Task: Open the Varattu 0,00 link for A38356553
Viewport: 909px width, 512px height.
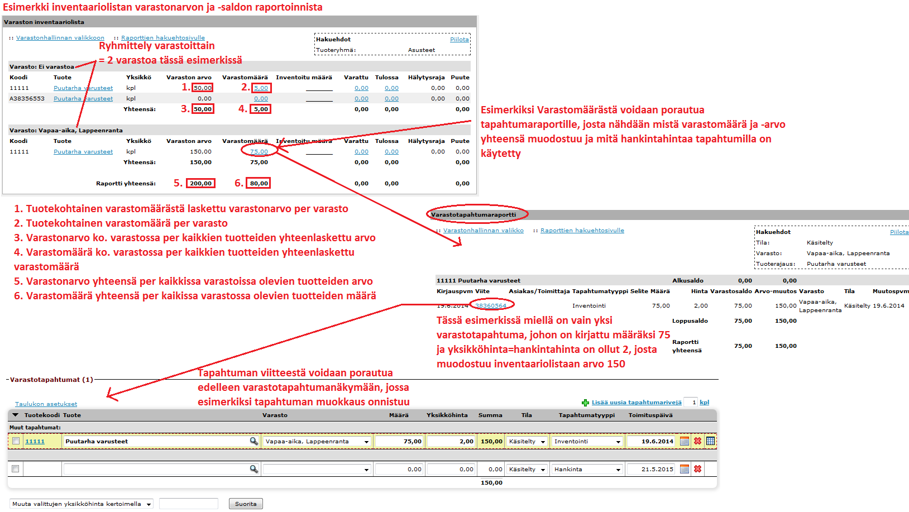Action: 362,98
